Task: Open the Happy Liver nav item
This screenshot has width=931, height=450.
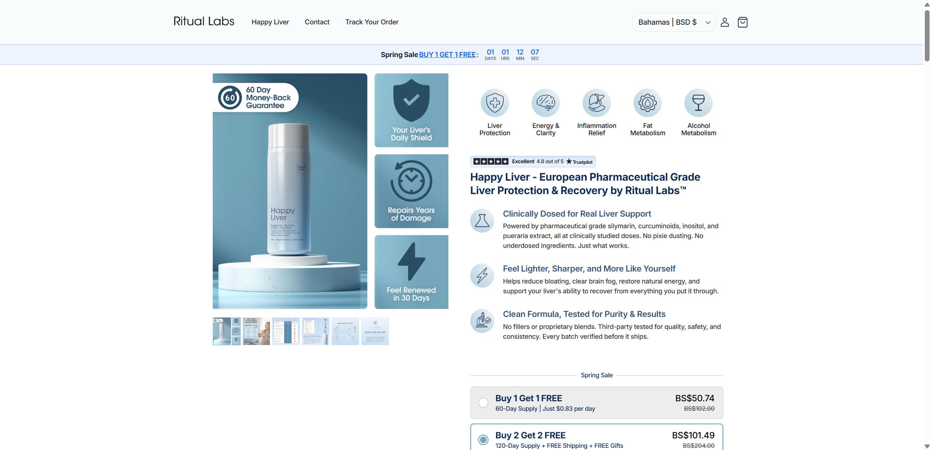Action: tap(270, 22)
